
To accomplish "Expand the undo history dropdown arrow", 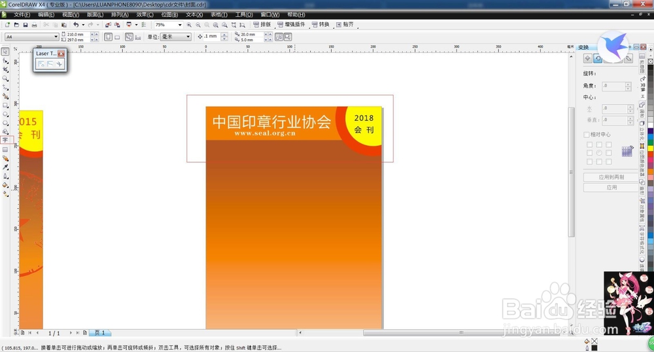I will coord(82,25).
